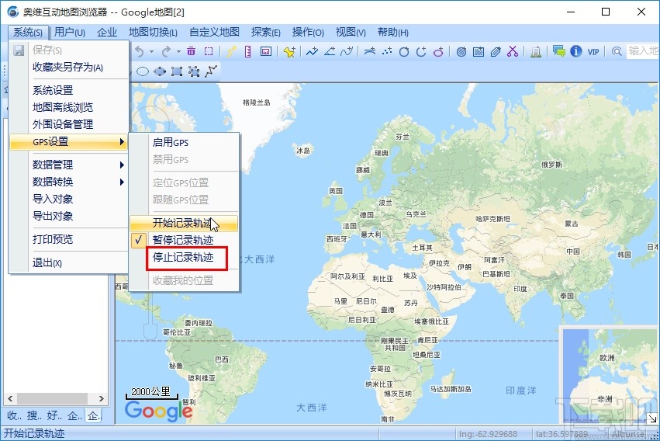Click the hatched square region icon
Screen dimensions: 660x441
tap(479, 51)
